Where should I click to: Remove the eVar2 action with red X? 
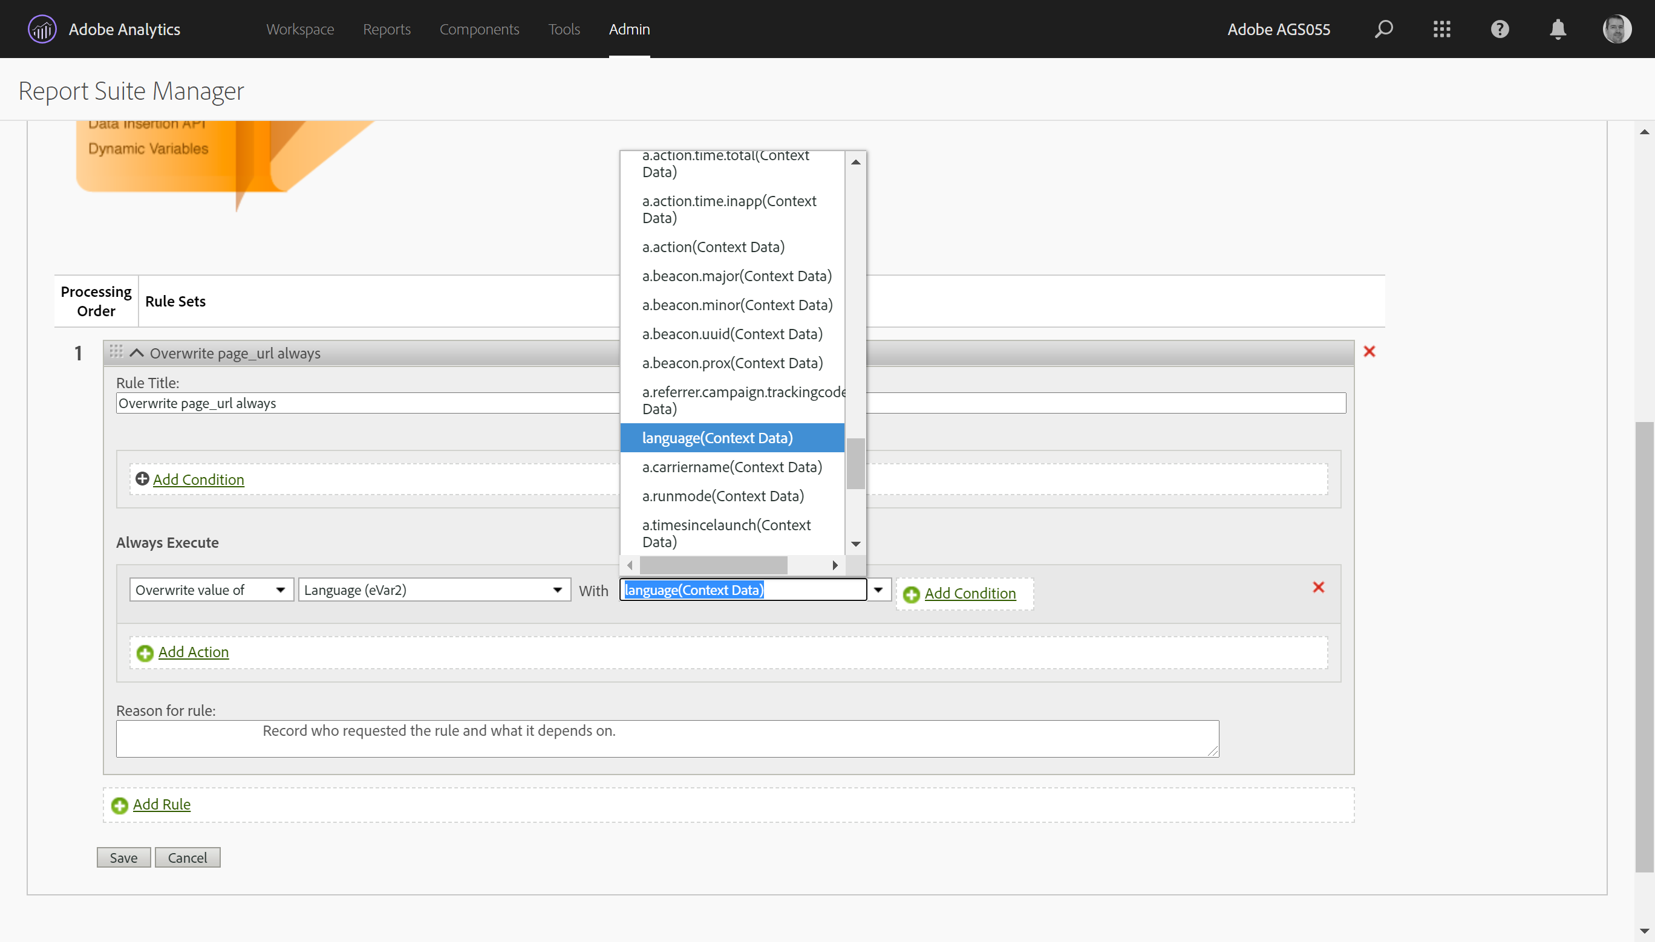pos(1319,587)
